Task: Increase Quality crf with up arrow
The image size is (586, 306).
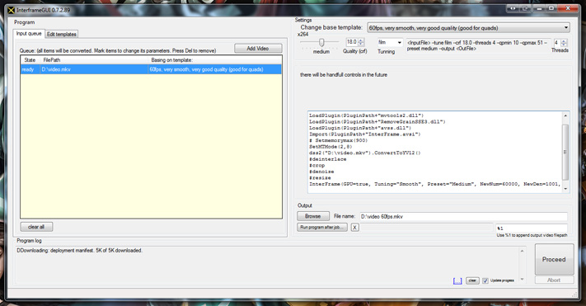Action: point(361,40)
